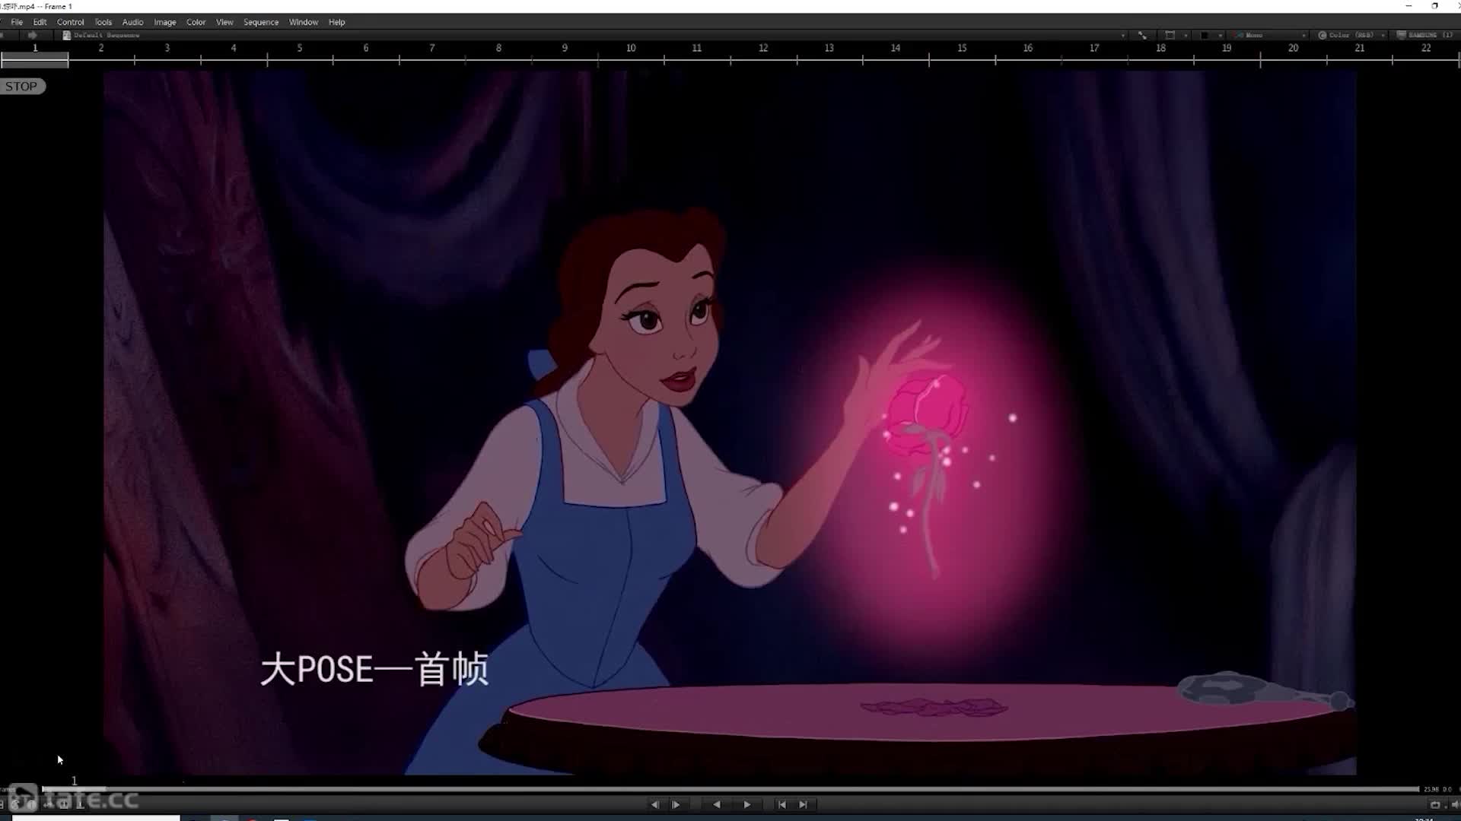This screenshot has height=821, width=1461.
Task: Jump to the next marker or end
Action: (x=803, y=804)
